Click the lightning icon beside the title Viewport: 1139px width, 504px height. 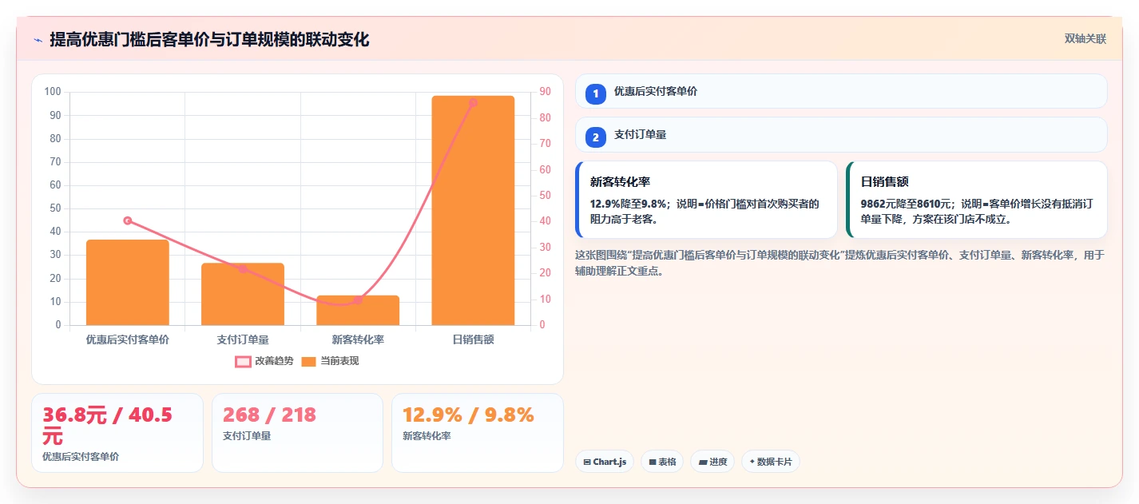coord(38,40)
